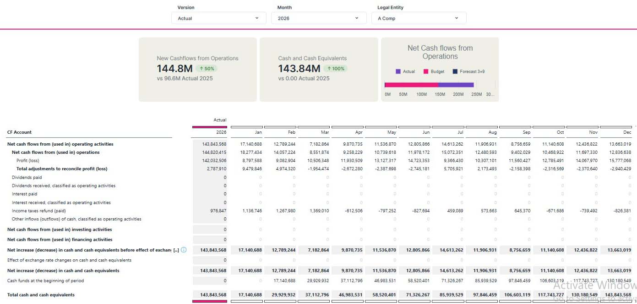Viewport: 637px width, 304px height.
Task: Collapse Net cash flows from (used in) operations row
Action: pyautogui.click(x=55, y=152)
